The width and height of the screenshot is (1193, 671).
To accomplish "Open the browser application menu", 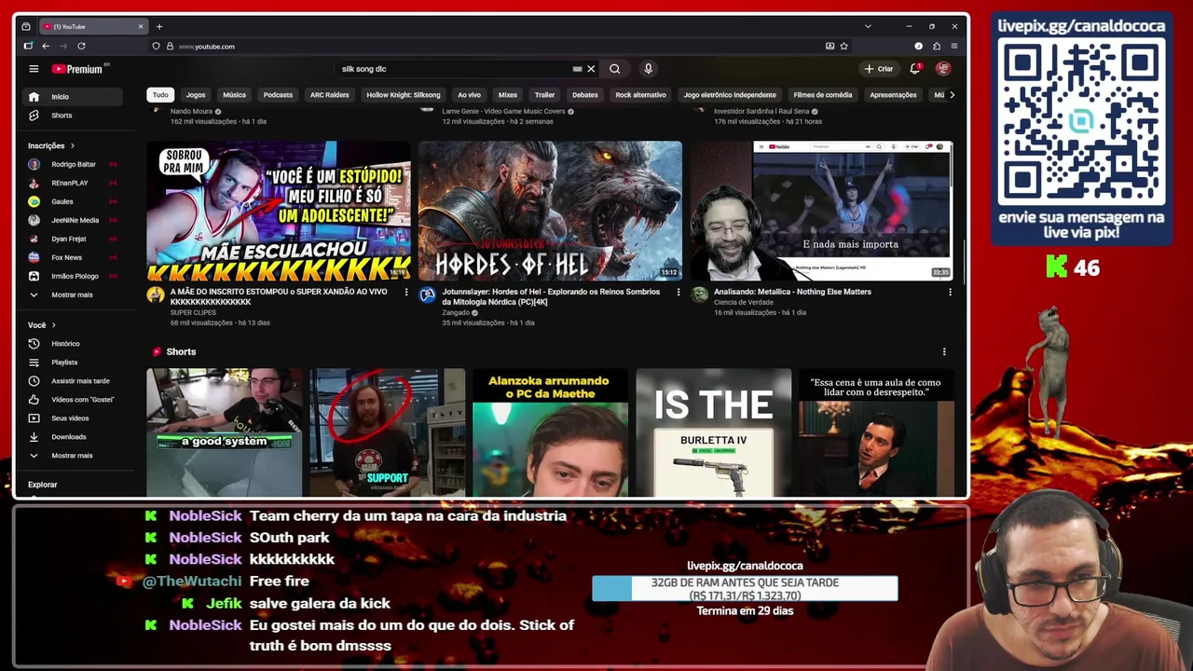I will point(953,46).
